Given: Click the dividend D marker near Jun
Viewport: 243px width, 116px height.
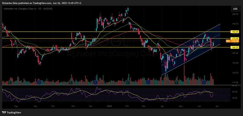Looking at the screenshot, I should tap(203, 82).
